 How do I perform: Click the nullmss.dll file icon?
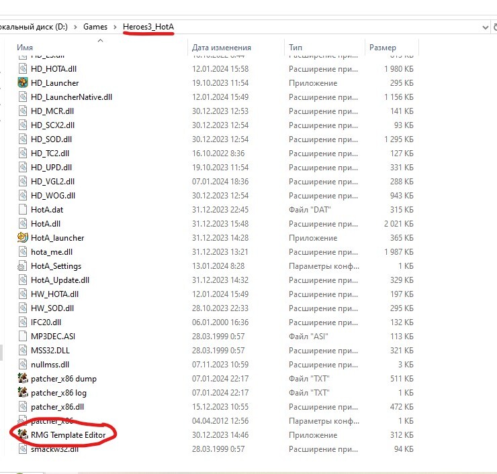click(23, 365)
